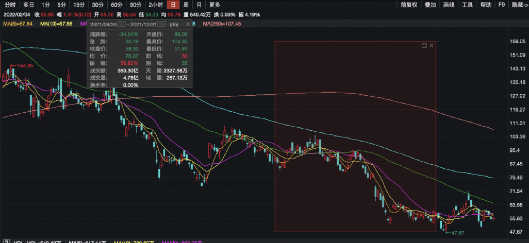Open the 更多 periods dropdown
The image size is (529, 243).
pos(214,5)
